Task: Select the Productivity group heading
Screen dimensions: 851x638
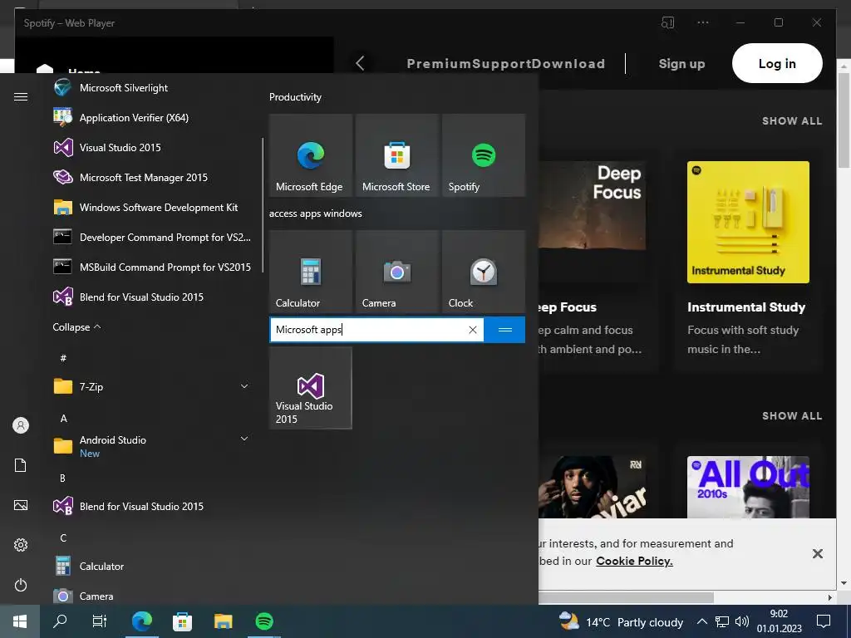Action: (x=295, y=97)
